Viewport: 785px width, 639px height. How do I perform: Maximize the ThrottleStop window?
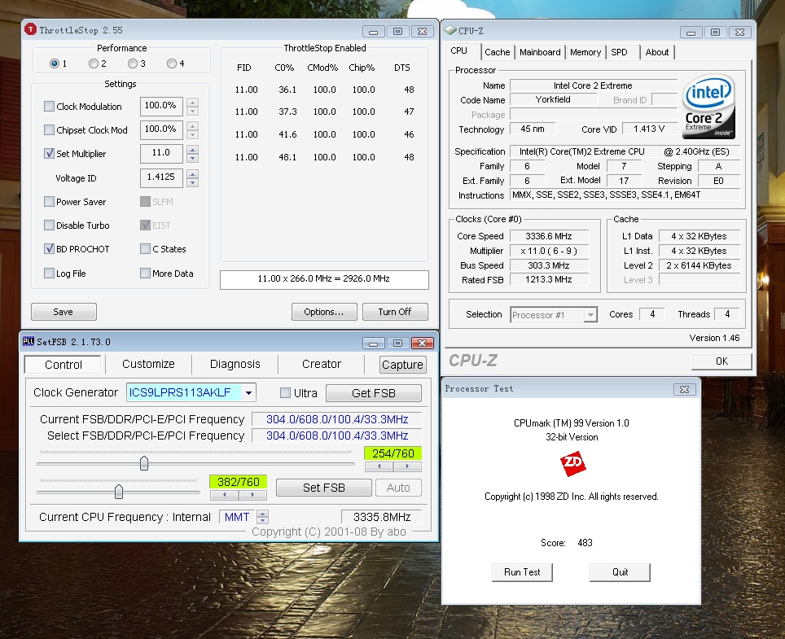click(x=397, y=32)
